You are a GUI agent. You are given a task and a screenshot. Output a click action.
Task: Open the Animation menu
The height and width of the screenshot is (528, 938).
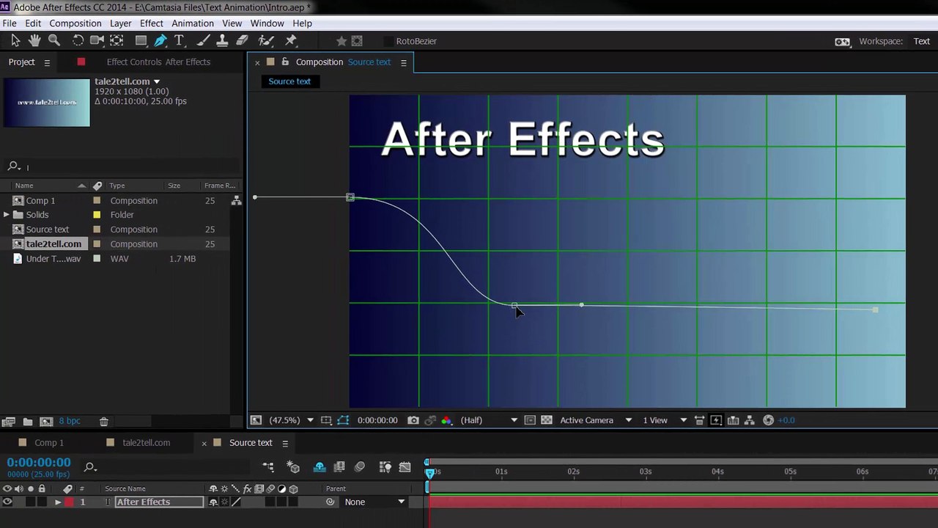[193, 23]
